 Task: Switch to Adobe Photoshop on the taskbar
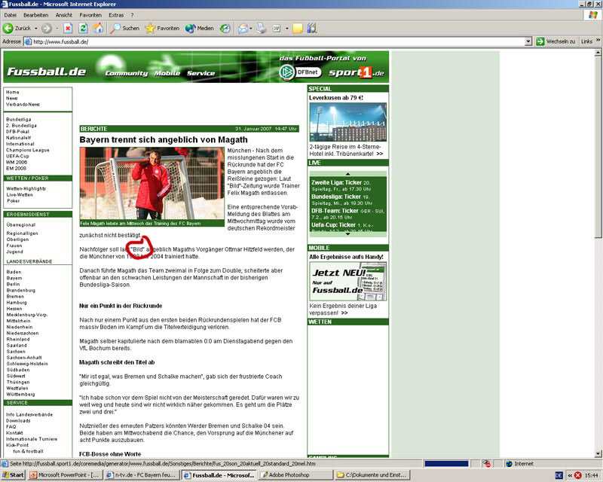click(x=295, y=475)
